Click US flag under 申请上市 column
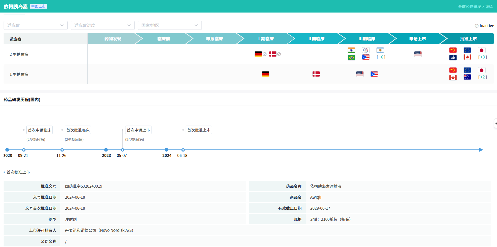 pyautogui.click(x=418, y=54)
